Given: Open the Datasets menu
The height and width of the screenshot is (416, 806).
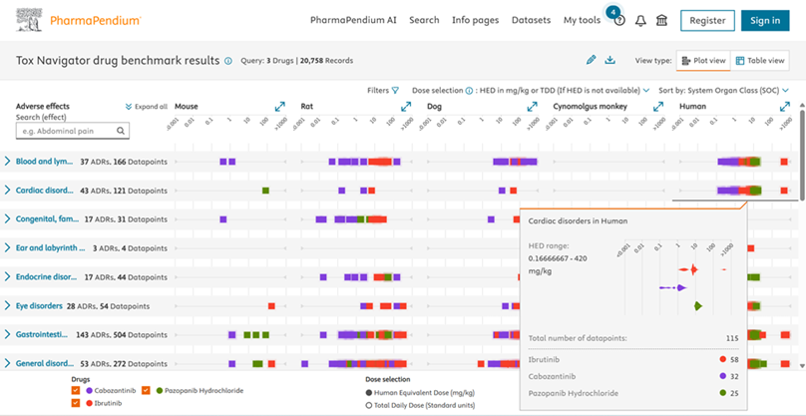Looking at the screenshot, I should [531, 20].
